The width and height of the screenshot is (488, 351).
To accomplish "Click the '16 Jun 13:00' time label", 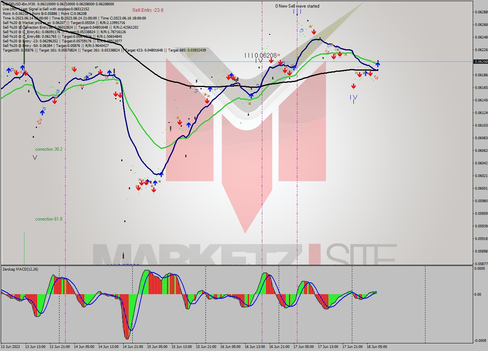I will point(254,347).
